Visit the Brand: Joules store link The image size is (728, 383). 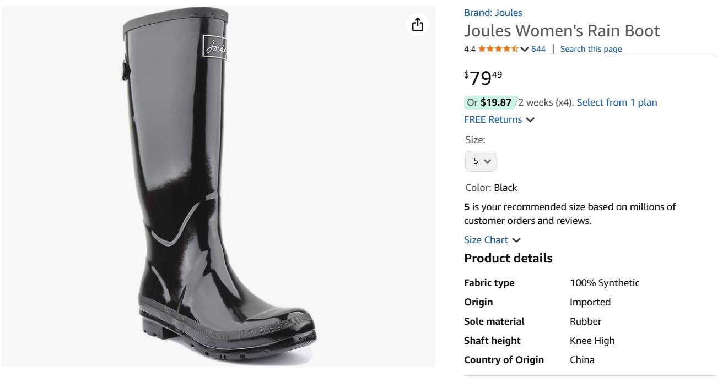pyautogui.click(x=493, y=13)
